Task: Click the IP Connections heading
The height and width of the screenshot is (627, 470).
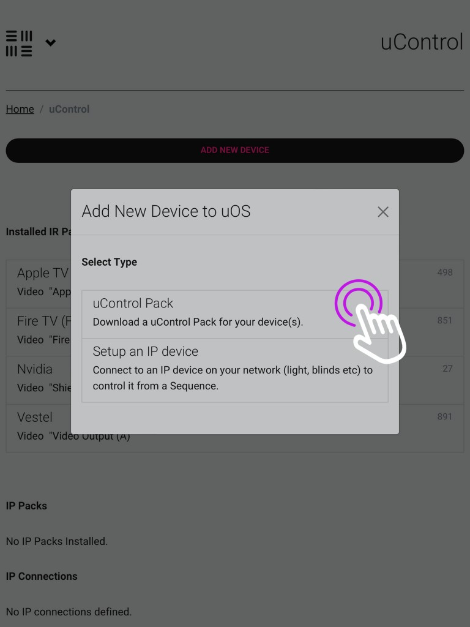Action: (42, 576)
